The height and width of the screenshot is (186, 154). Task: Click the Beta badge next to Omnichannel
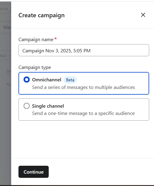click(70, 80)
